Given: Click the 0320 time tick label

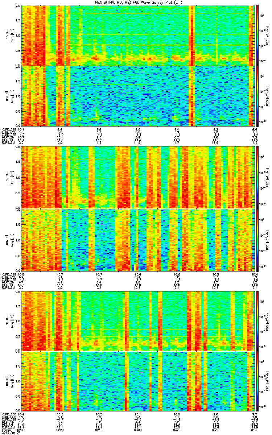Looking at the screenshot, I should (x=177, y=430).
